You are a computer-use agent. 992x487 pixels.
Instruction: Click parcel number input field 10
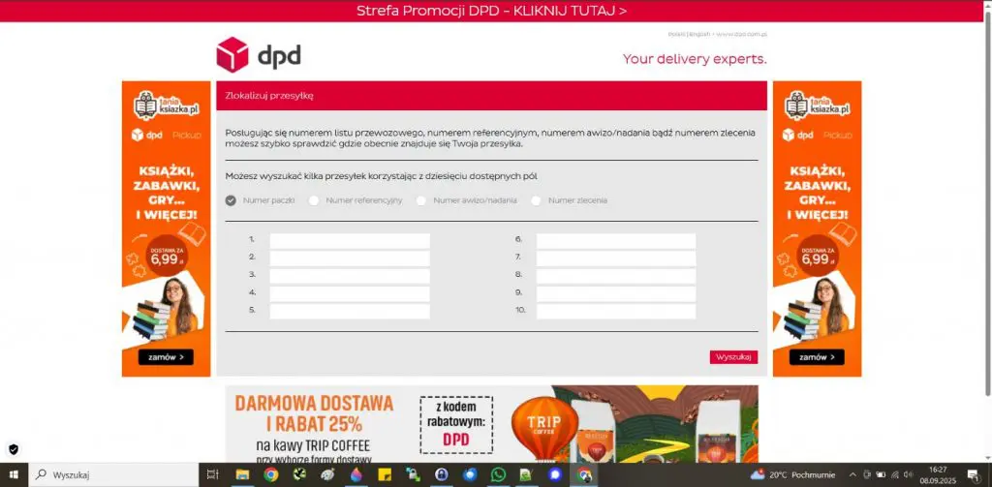point(616,311)
